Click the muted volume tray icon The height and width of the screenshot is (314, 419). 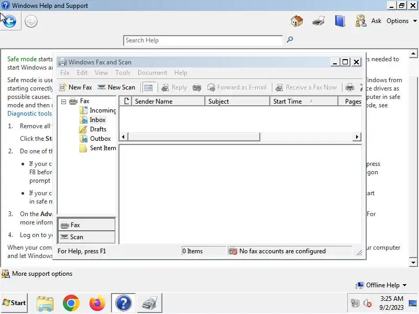(x=368, y=304)
